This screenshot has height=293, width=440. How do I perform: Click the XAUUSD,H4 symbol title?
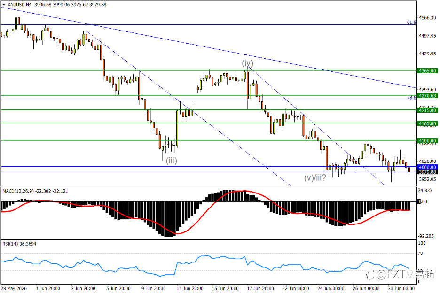19,5
